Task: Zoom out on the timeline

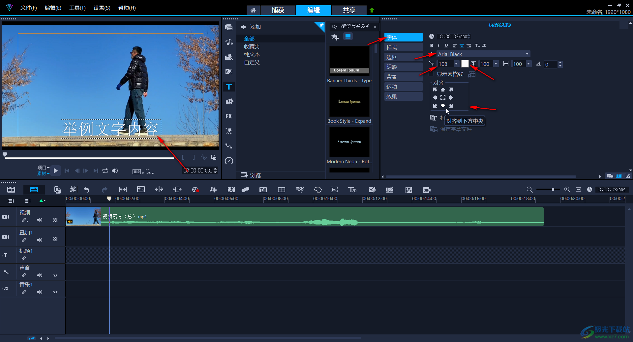Action: pyautogui.click(x=529, y=190)
